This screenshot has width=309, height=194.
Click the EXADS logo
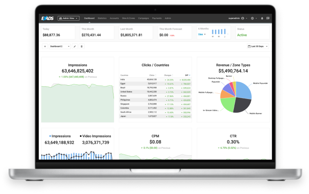pyautogui.click(x=47, y=18)
